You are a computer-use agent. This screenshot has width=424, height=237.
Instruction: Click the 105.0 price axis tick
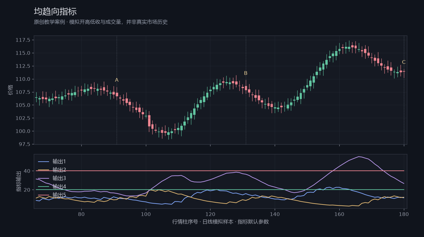coord(23,105)
